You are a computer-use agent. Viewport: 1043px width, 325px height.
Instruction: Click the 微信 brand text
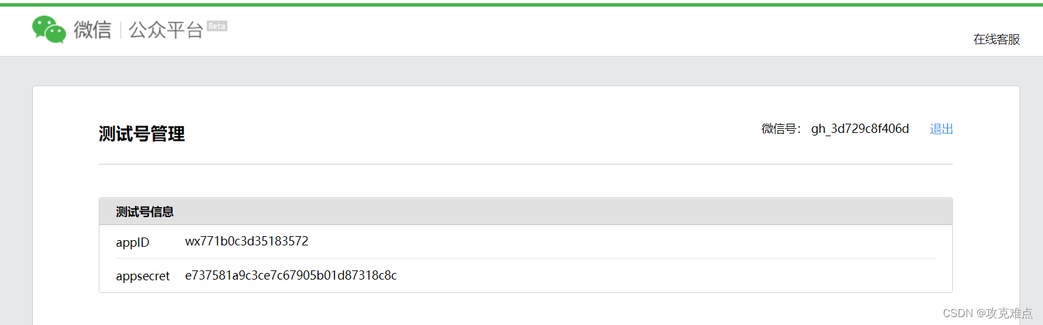point(92,30)
